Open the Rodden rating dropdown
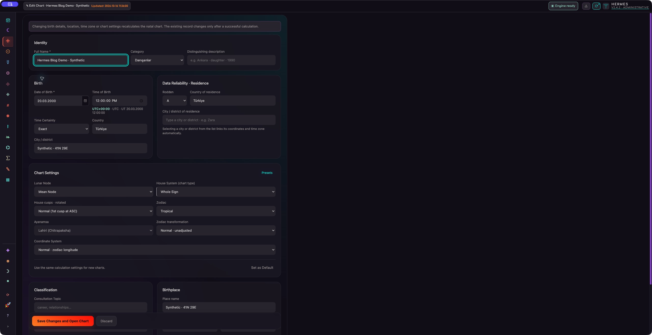652x335 pixels. [175, 101]
